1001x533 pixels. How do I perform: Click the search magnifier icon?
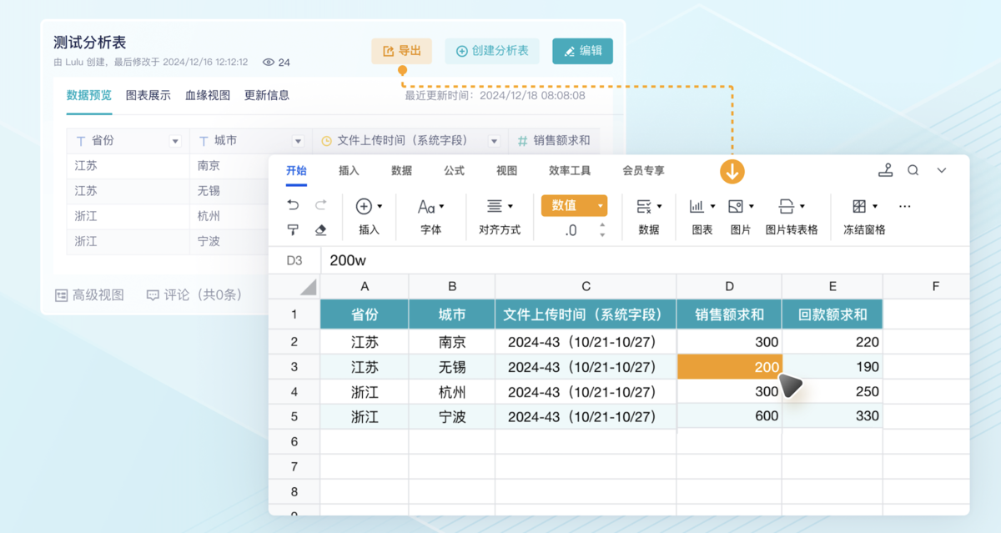(913, 170)
